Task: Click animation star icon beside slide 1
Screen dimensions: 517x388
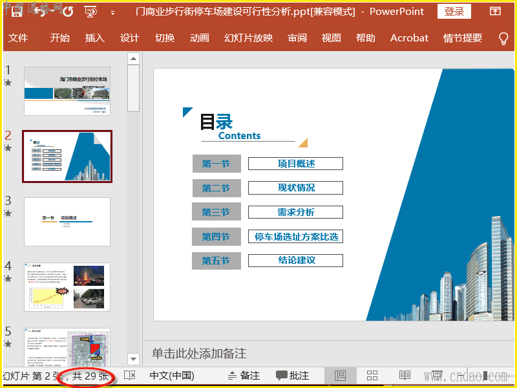Action: click(8, 83)
